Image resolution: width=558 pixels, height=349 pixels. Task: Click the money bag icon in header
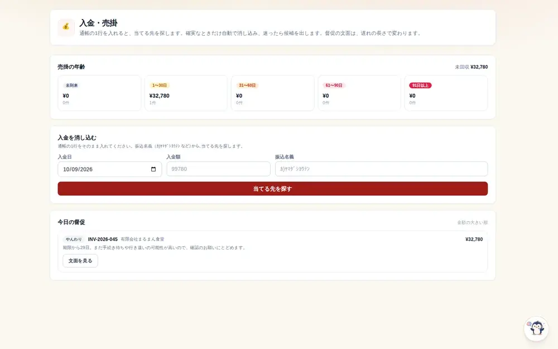pos(66,27)
